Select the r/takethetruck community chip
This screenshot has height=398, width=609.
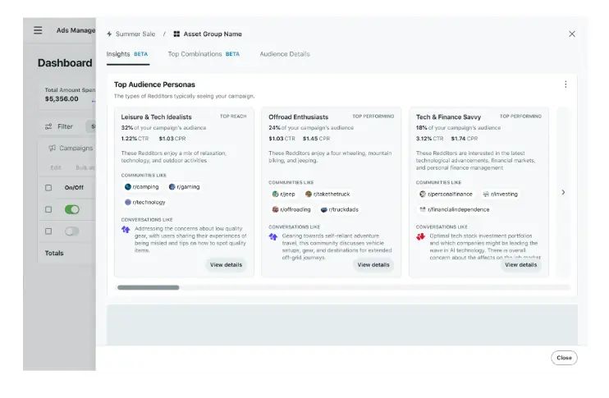pyautogui.click(x=327, y=194)
